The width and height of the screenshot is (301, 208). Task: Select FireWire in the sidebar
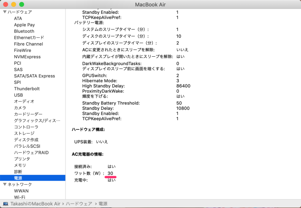click(x=23, y=50)
